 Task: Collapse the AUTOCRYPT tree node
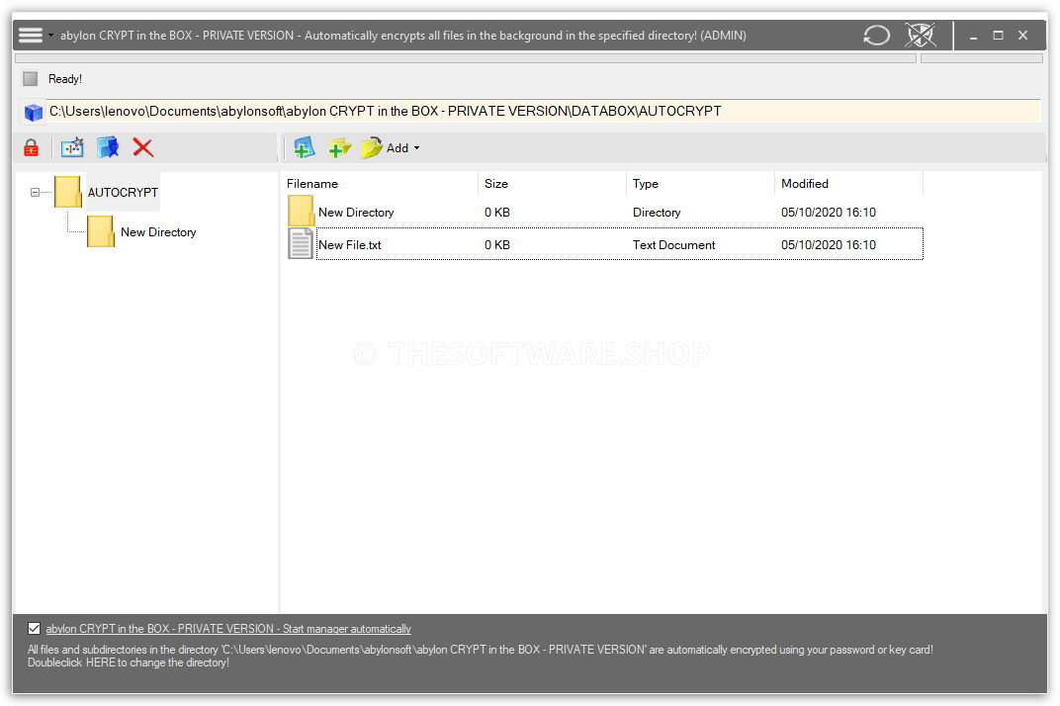tap(36, 192)
